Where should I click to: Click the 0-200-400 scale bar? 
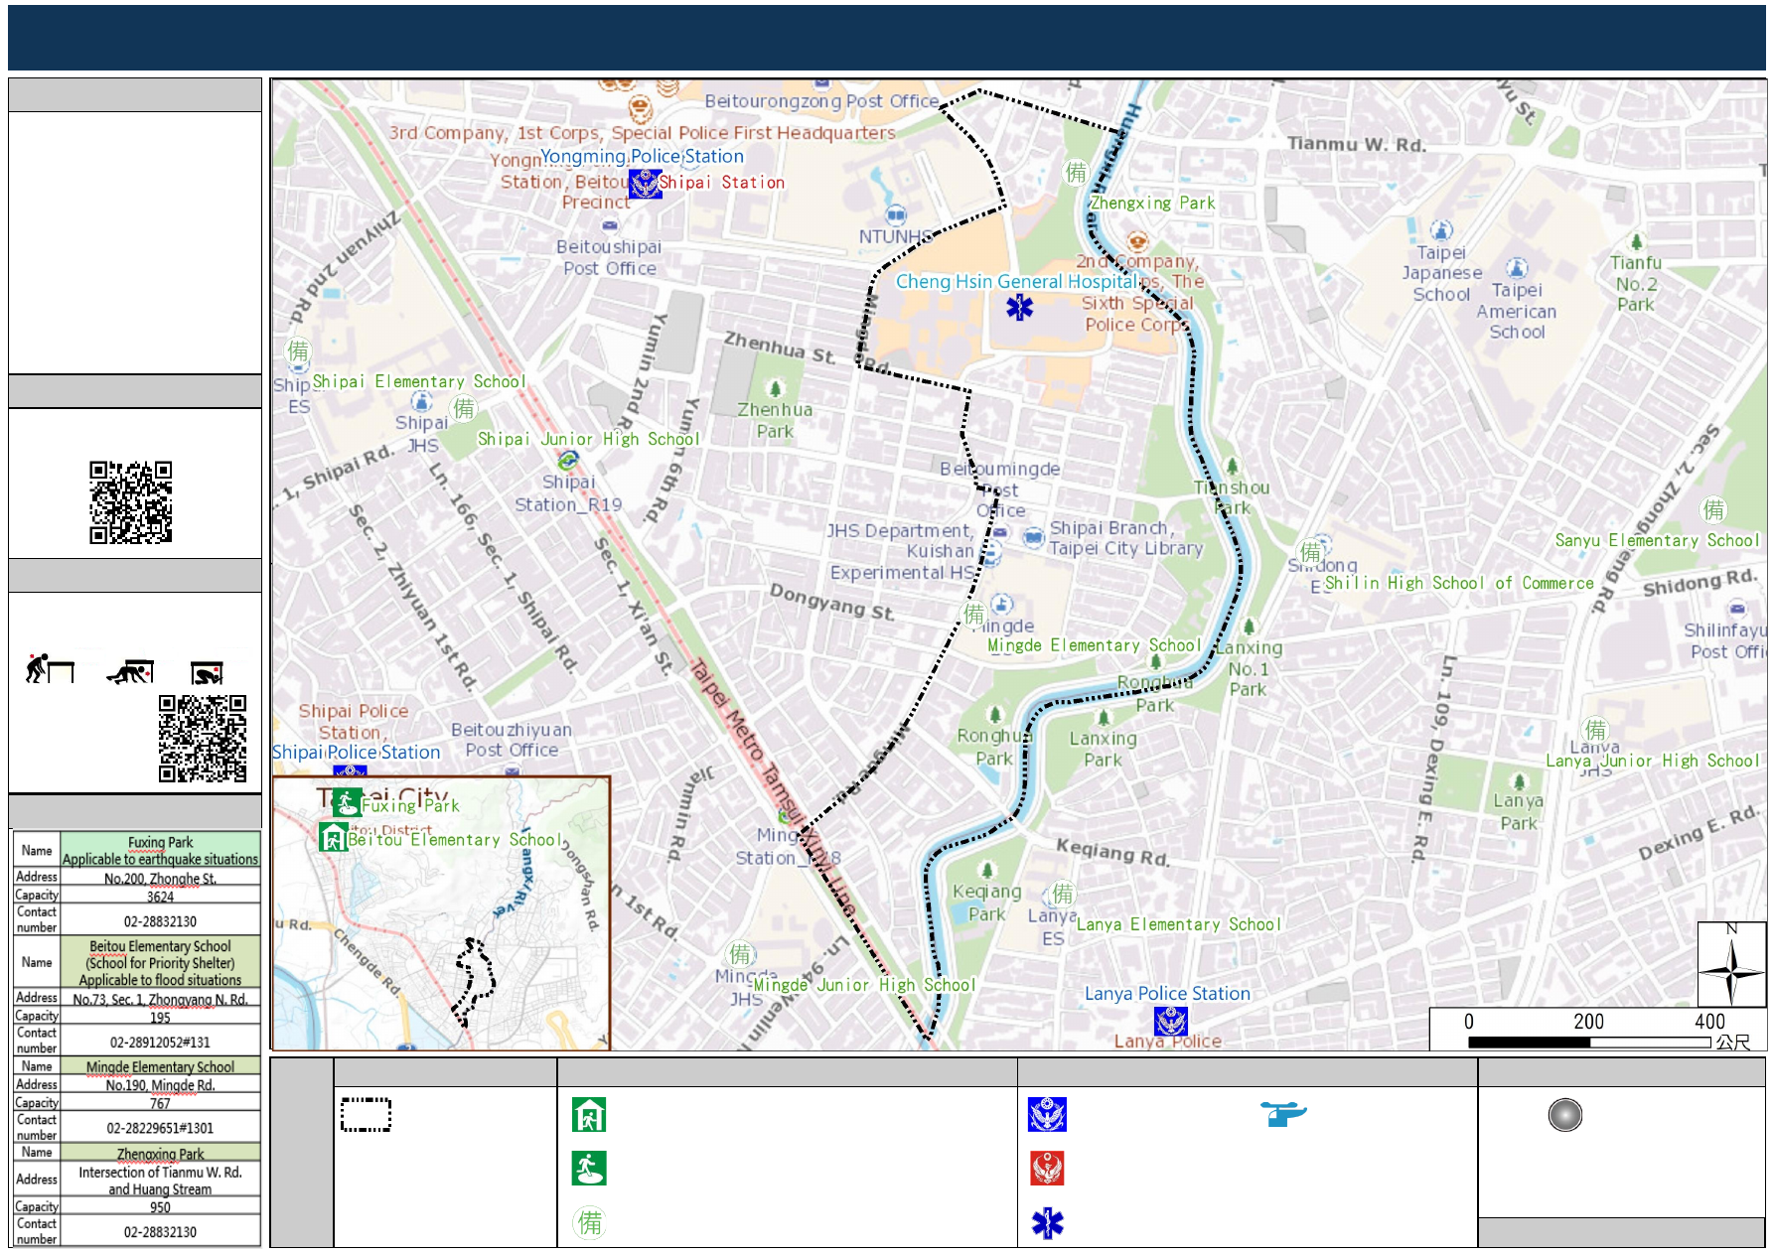pyautogui.click(x=1589, y=1043)
